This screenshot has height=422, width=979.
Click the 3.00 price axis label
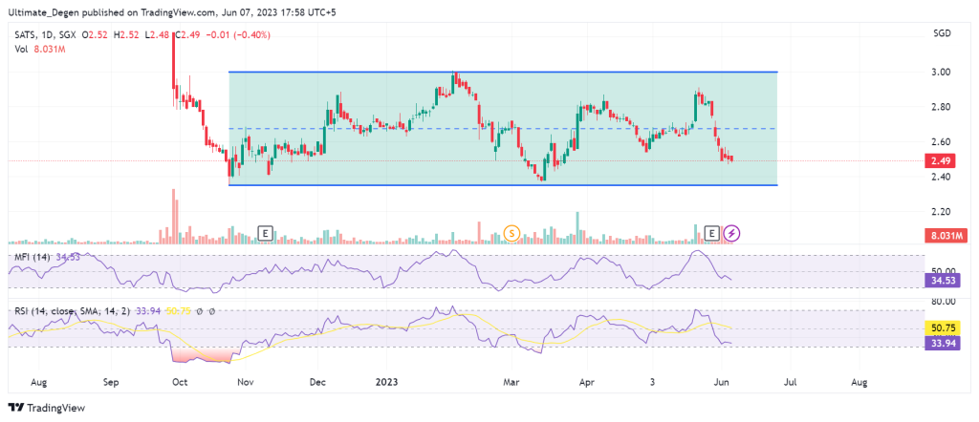[x=942, y=73]
